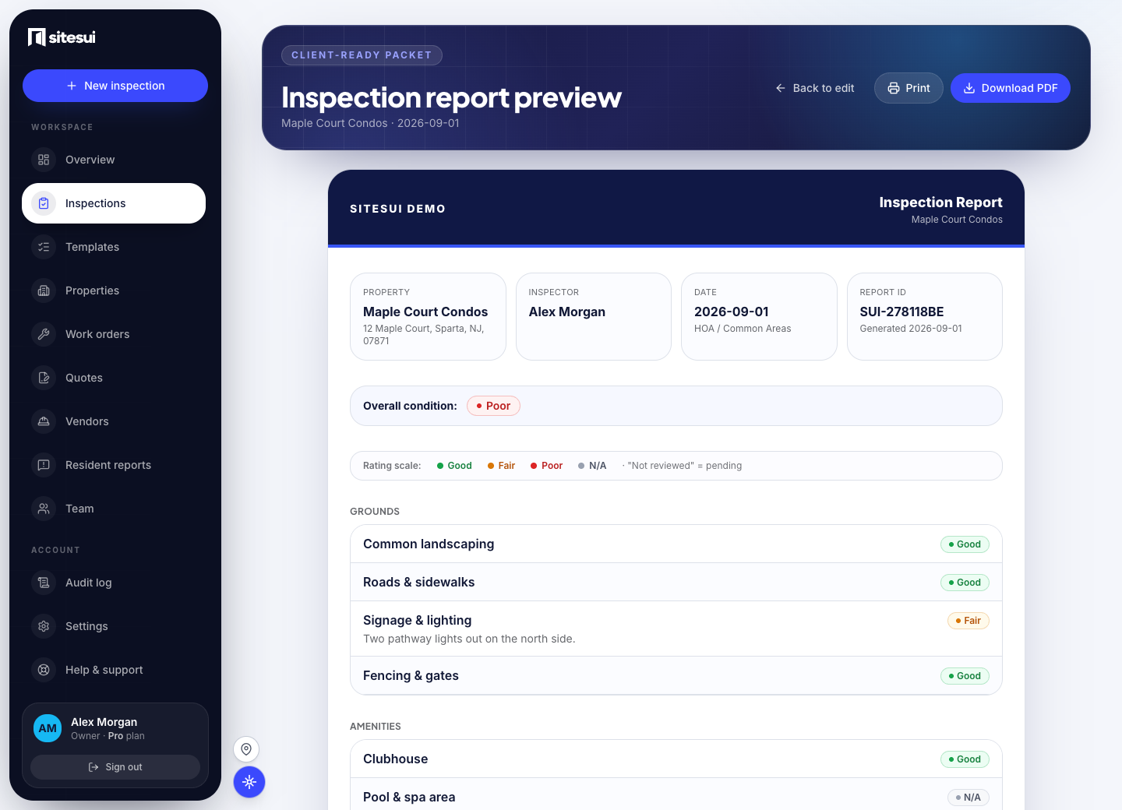
Task: Click inspector name Alex Morgan in the card
Action: point(567,312)
